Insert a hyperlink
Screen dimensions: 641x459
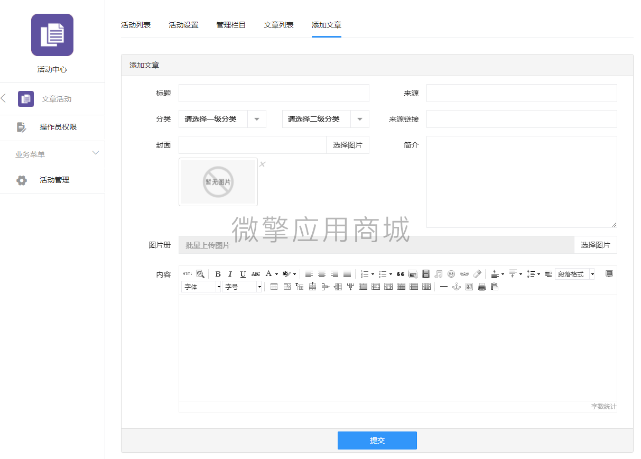pyautogui.click(x=465, y=274)
